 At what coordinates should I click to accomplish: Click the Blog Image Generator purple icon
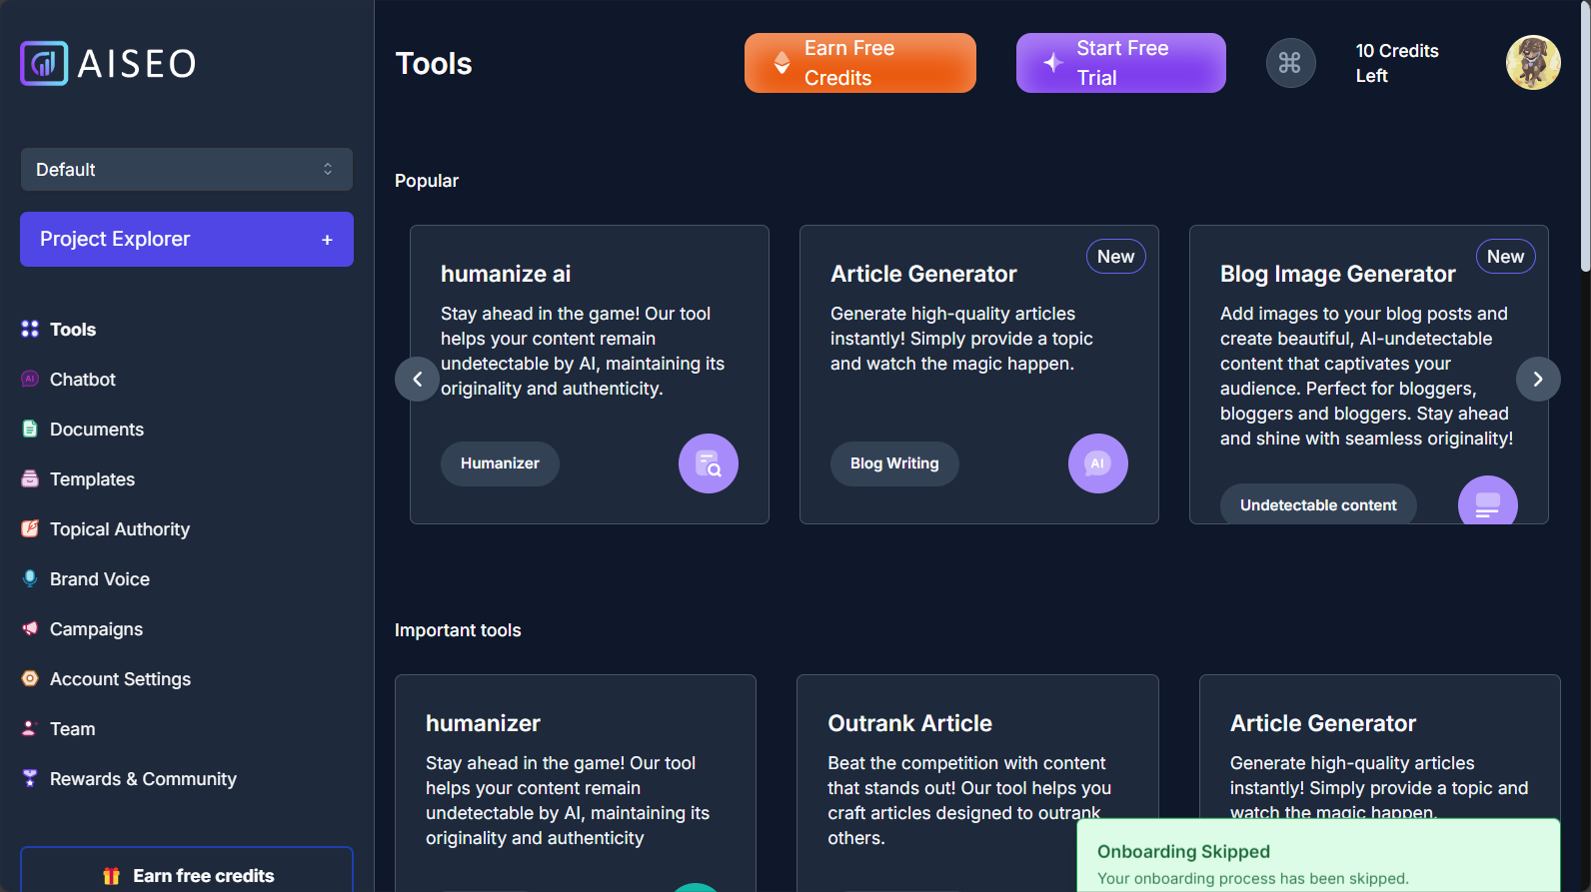(x=1488, y=500)
